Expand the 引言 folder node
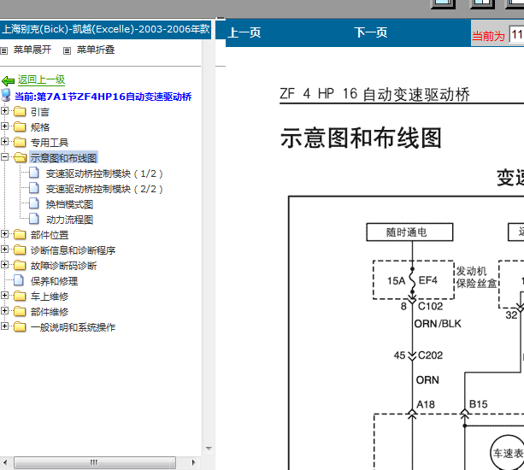 [x=4, y=110]
